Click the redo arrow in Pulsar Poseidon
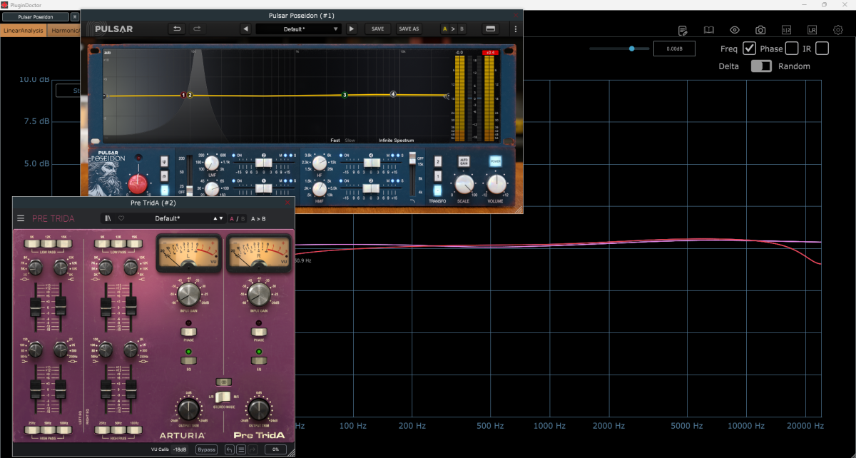This screenshot has width=856, height=458. point(197,29)
